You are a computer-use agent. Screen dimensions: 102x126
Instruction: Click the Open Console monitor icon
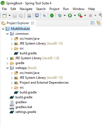click(x=37, y=15)
